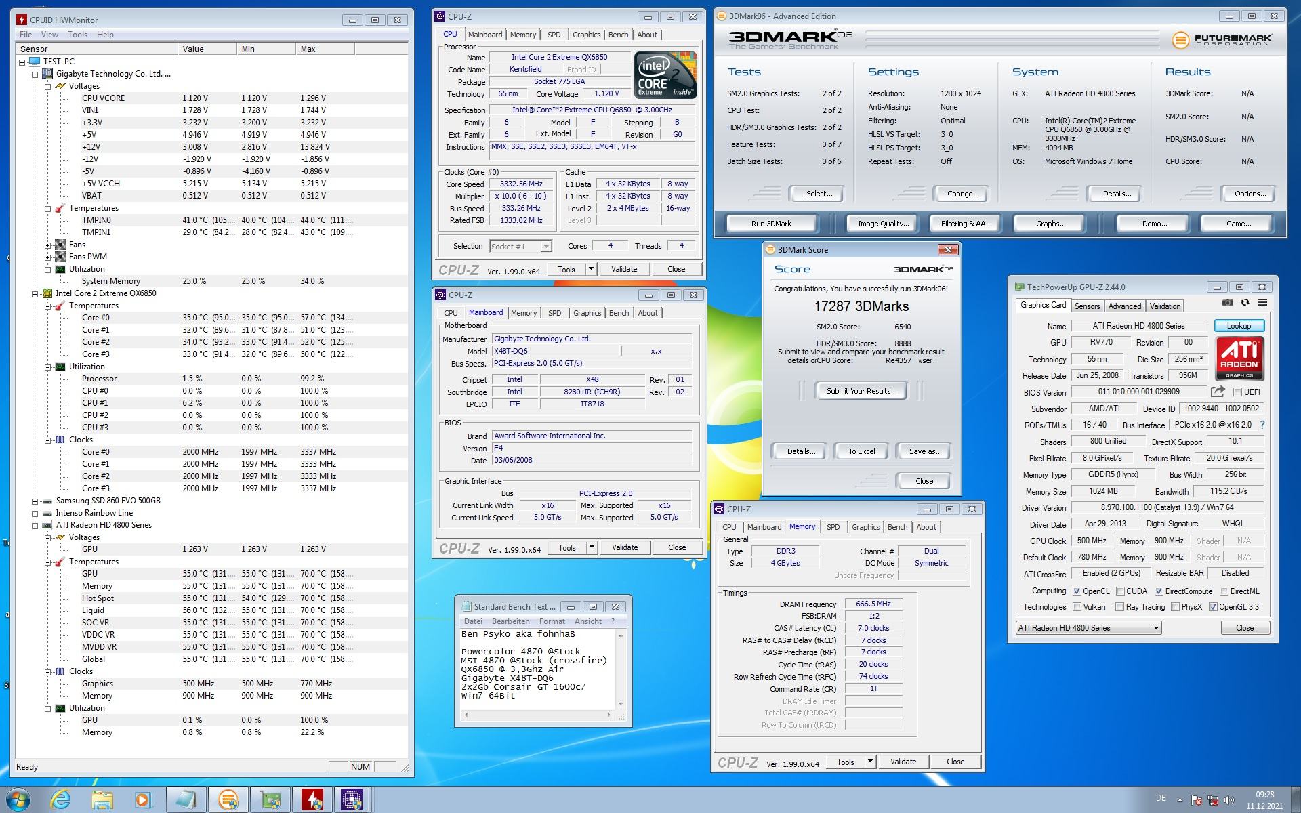This screenshot has width=1301, height=813.
Task: Click the Lookup button in GPU-Z
Action: [x=1239, y=326]
